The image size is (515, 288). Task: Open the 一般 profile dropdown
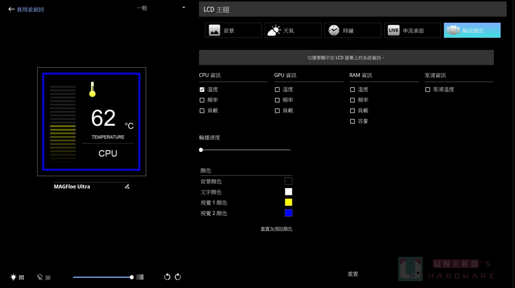[x=184, y=8]
